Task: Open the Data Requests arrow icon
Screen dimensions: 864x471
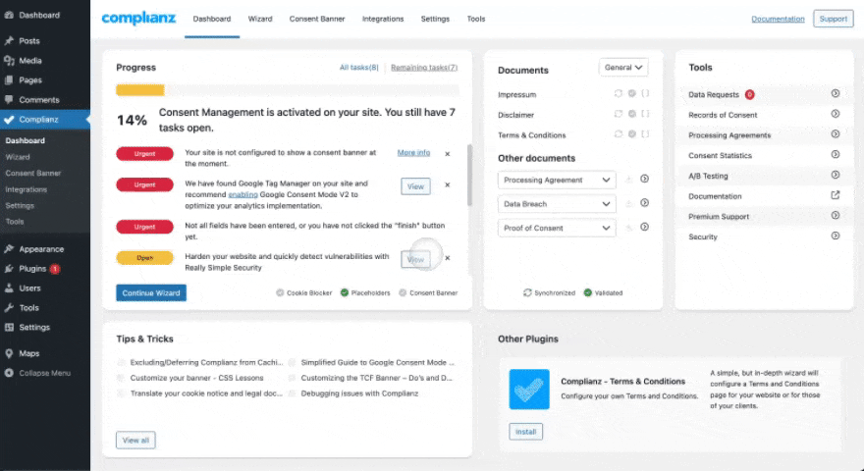Action: [835, 94]
